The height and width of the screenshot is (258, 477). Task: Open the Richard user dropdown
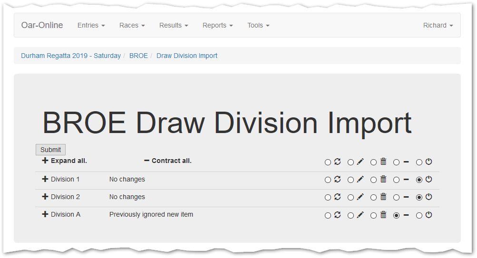pos(438,25)
